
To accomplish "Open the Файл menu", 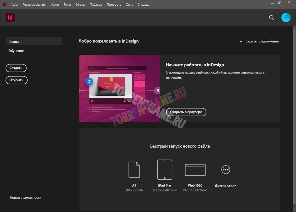I will pyautogui.click(x=14, y=5).
